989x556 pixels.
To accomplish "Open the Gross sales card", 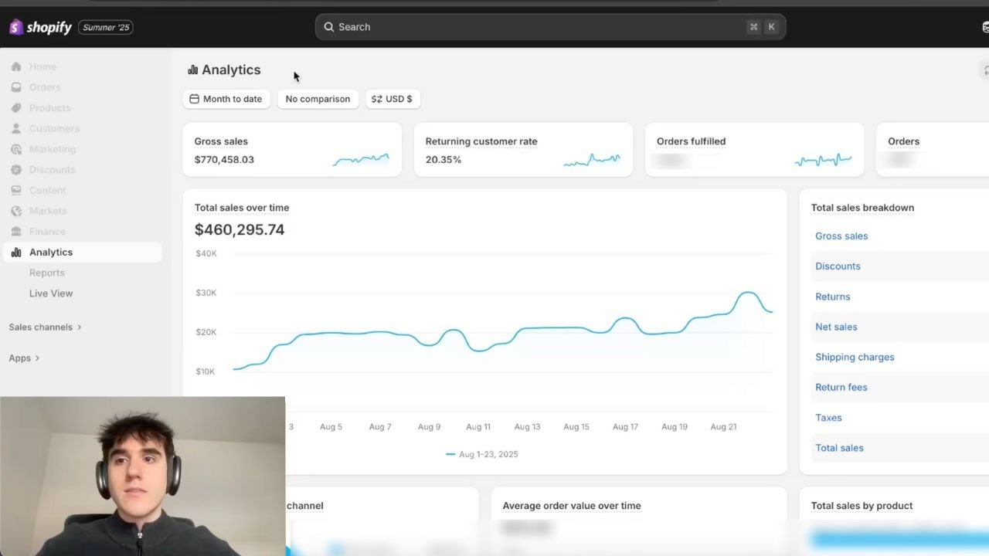I will (x=292, y=150).
